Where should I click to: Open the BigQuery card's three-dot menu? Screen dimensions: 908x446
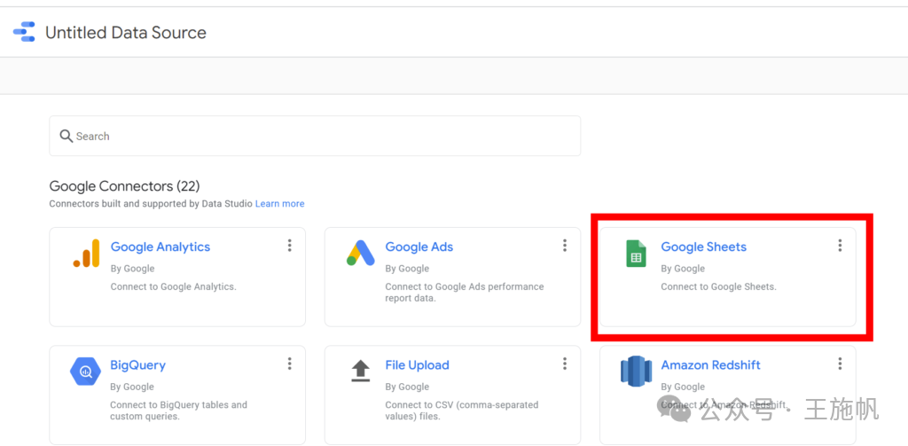(290, 364)
